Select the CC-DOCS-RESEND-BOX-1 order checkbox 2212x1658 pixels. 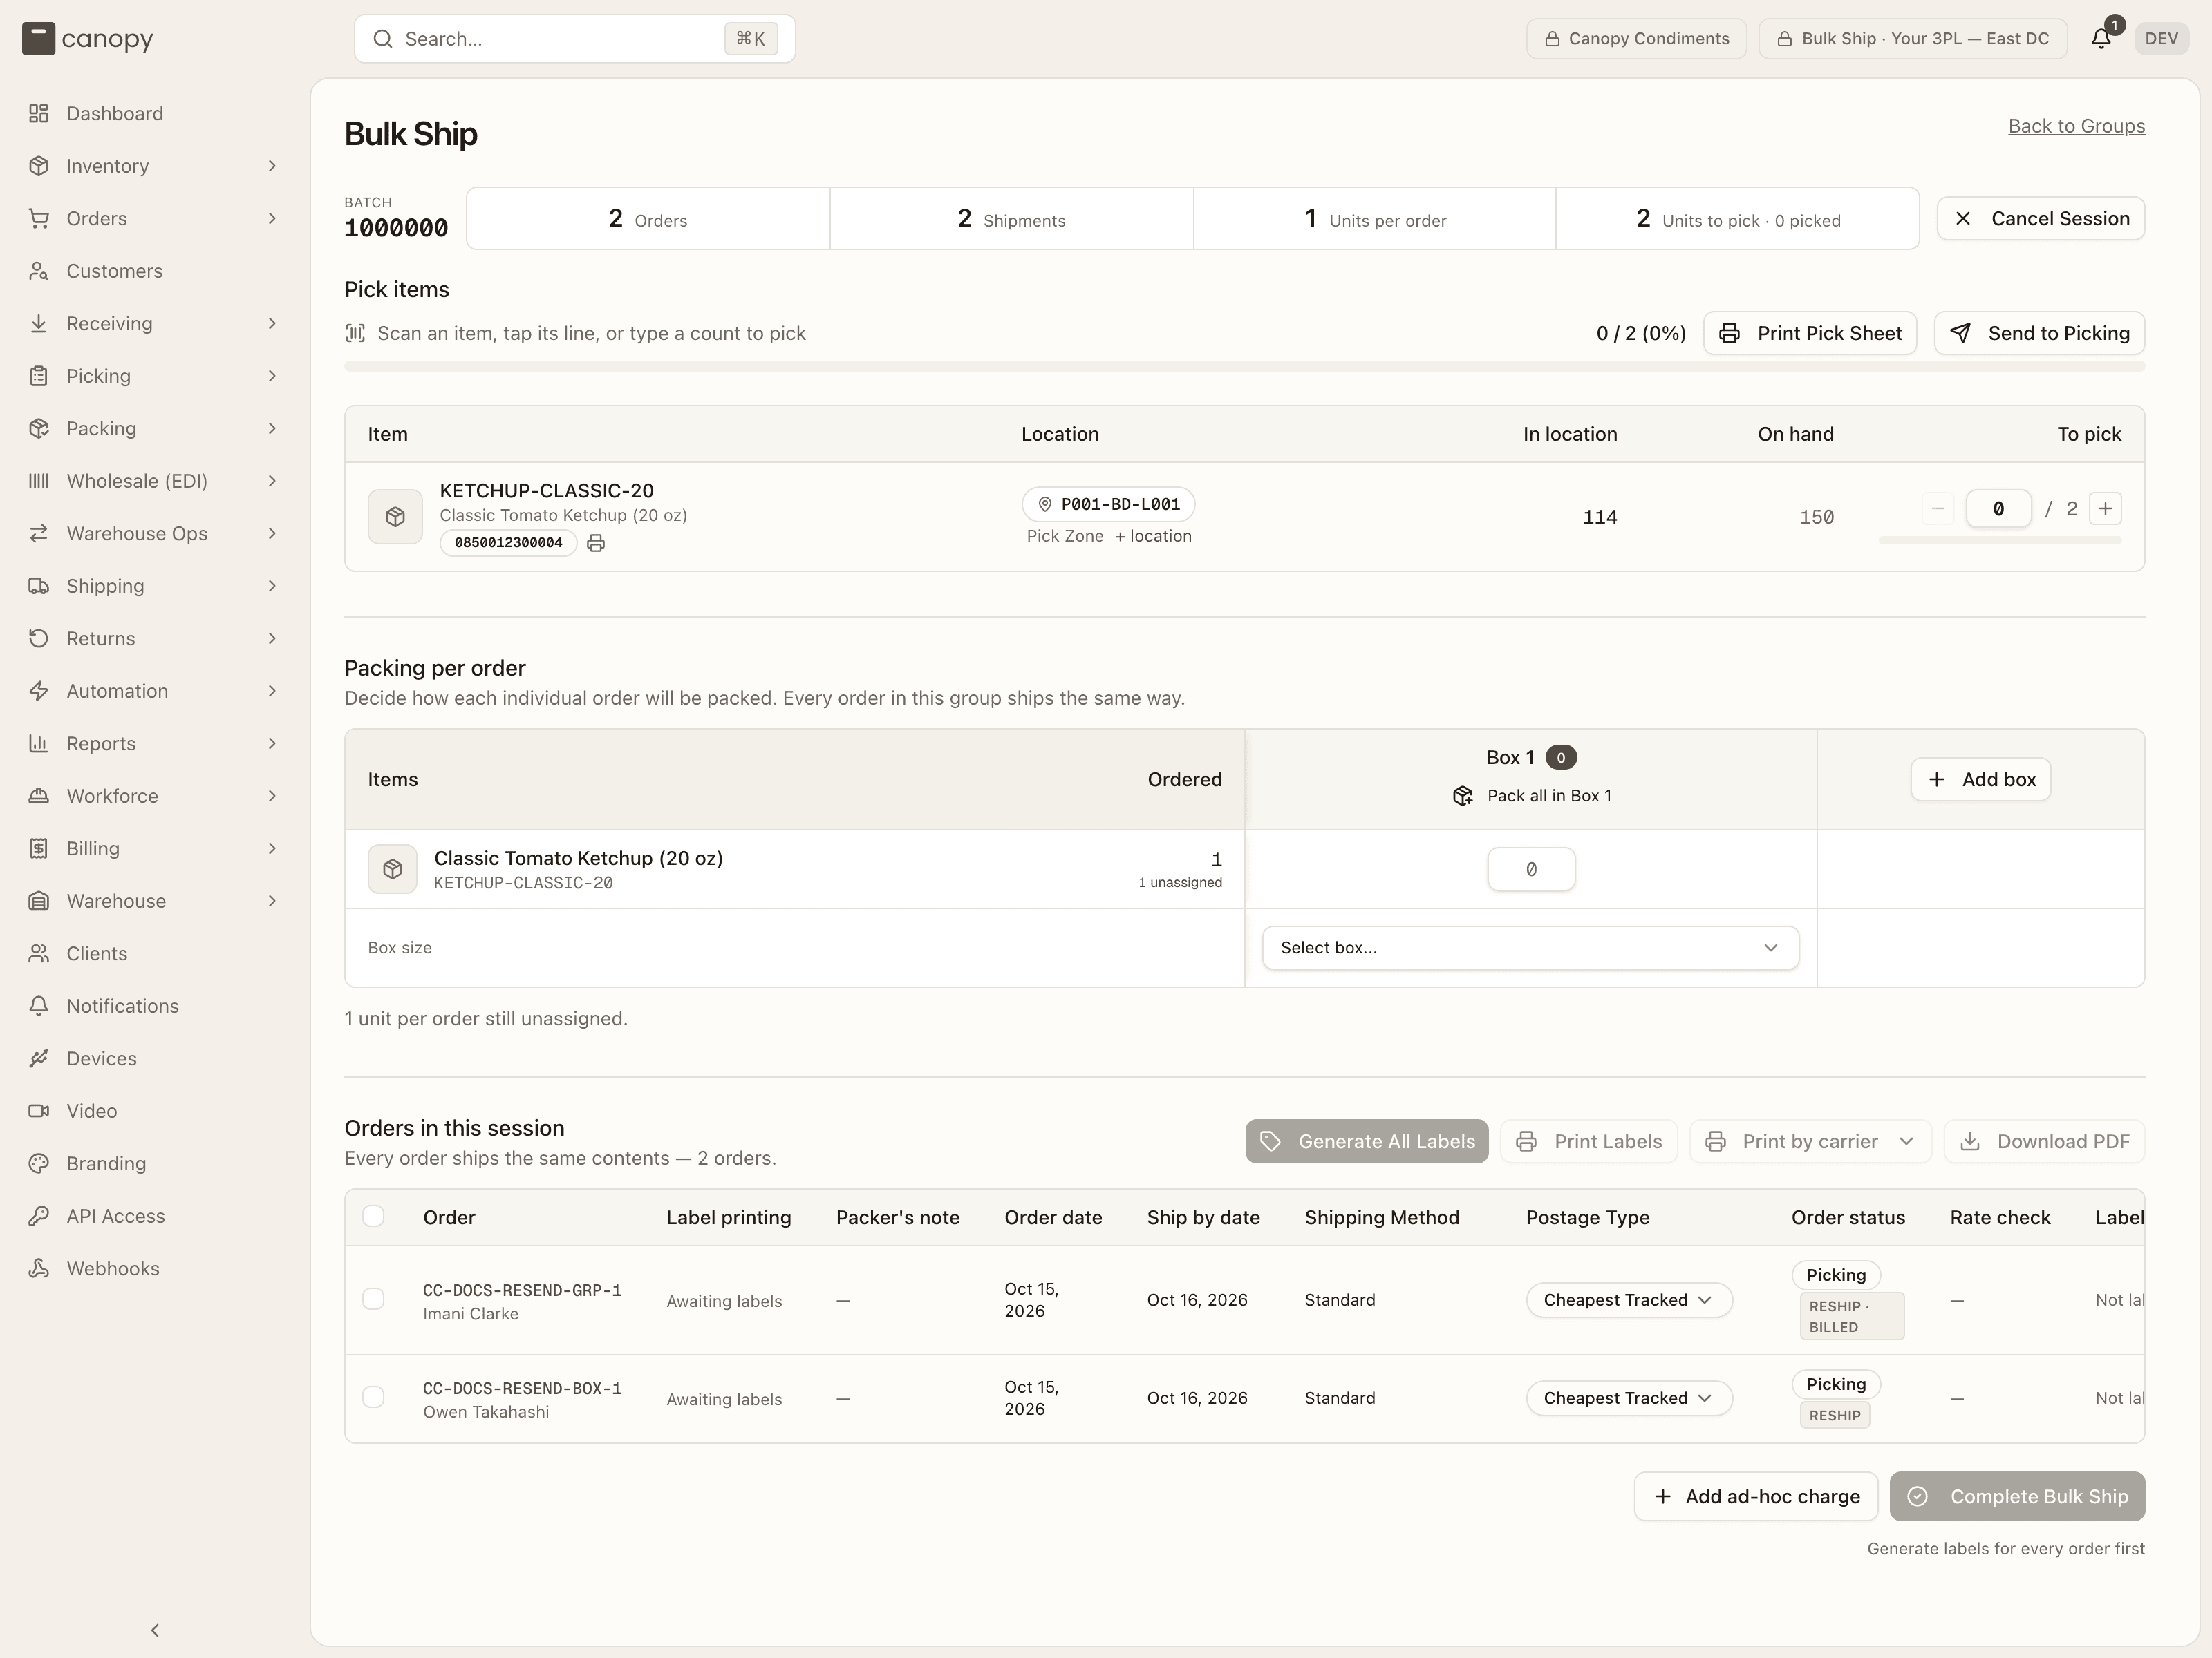pyautogui.click(x=373, y=1397)
